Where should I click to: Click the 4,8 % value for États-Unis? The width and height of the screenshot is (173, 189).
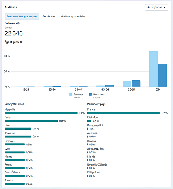(96, 121)
